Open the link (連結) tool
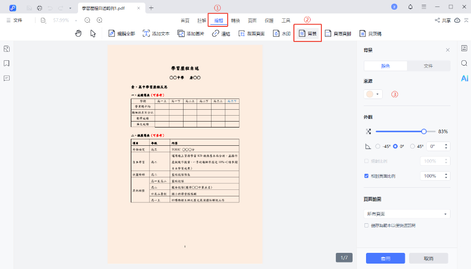The height and width of the screenshot is (269, 471). coord(221,33)
